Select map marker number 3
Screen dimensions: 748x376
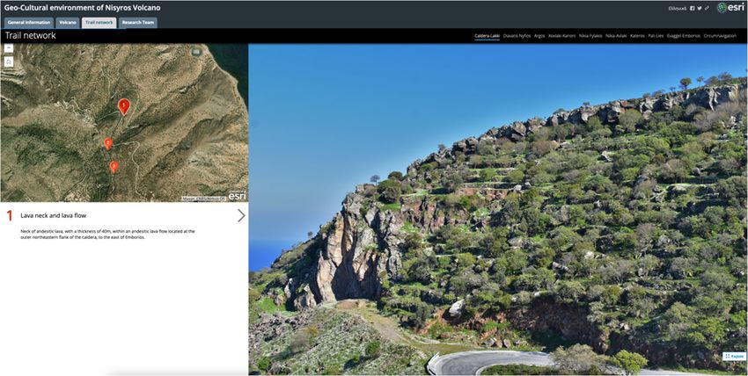114,167
